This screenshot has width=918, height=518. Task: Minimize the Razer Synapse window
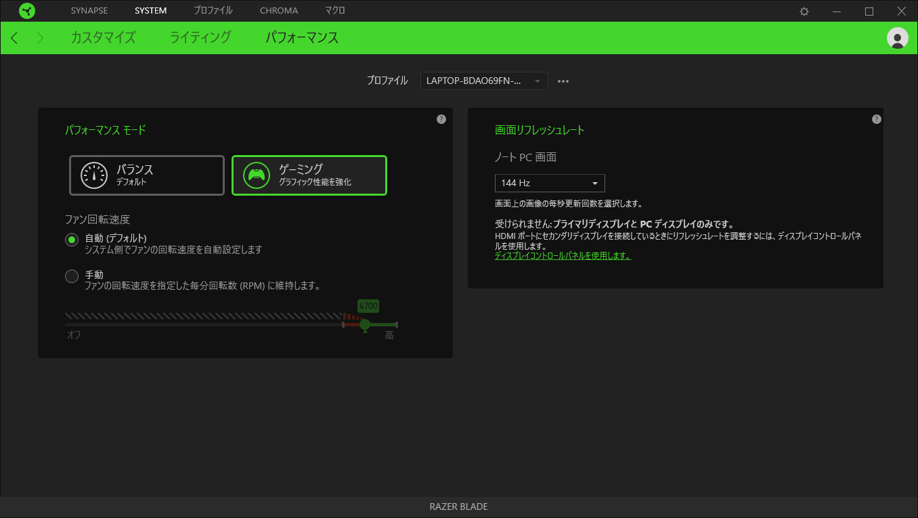(x=837, y=11)
